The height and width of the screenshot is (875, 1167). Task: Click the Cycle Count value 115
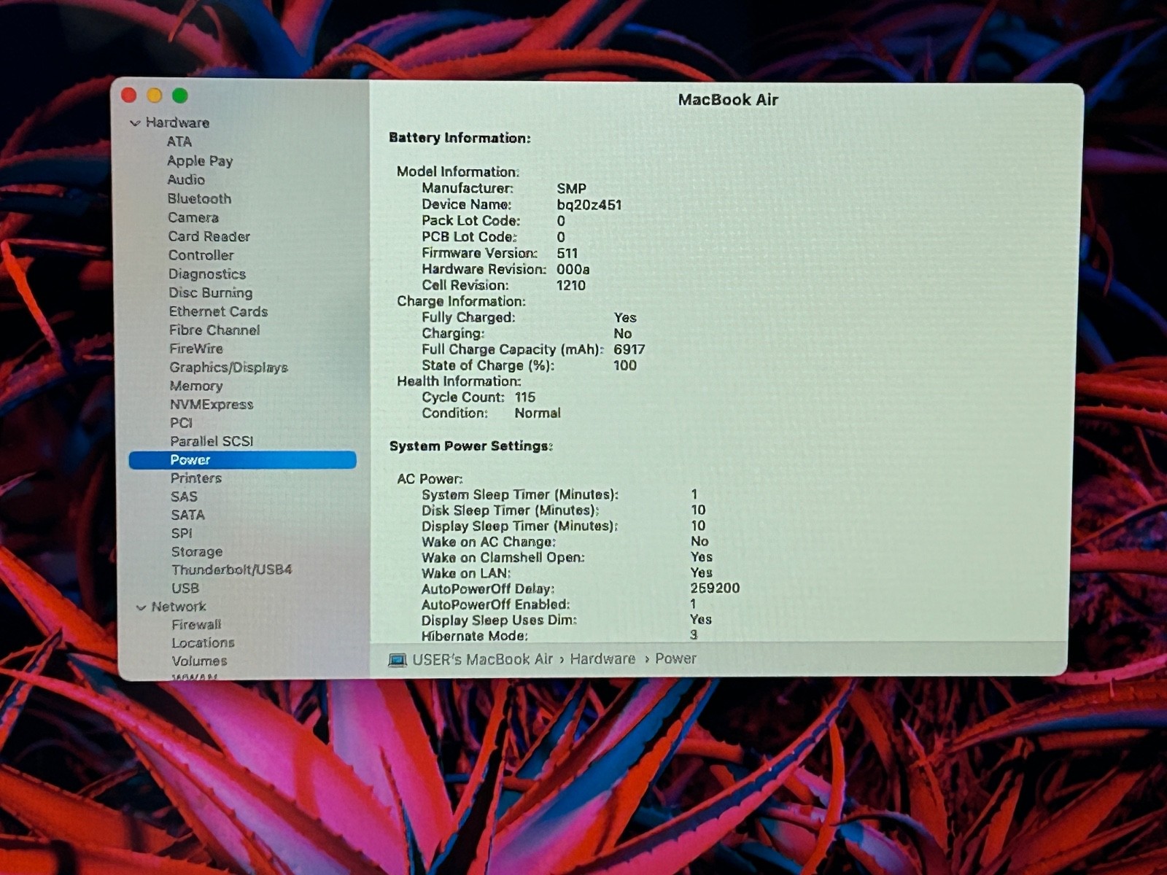pyautogui.click(x=525, y=397)
